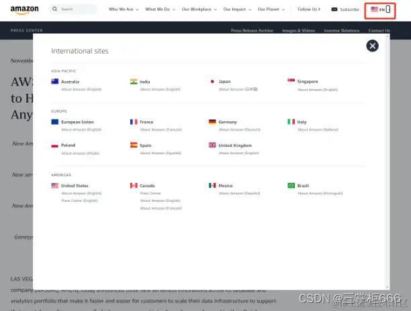Open Contact Us page

tap(379, 31)
